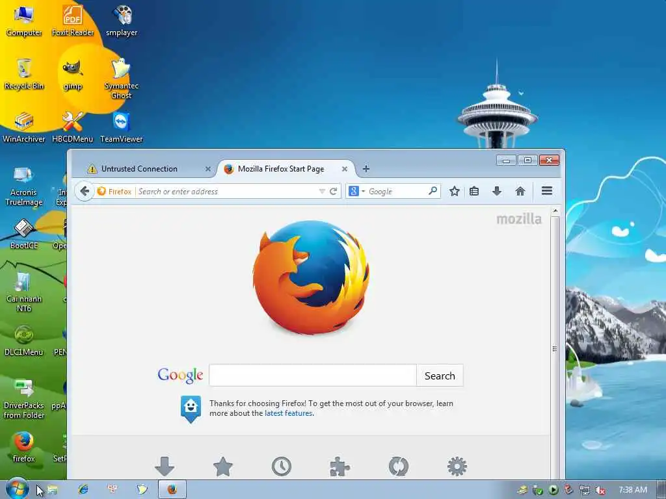Open a new tab with the plus button

pos(366,169)
